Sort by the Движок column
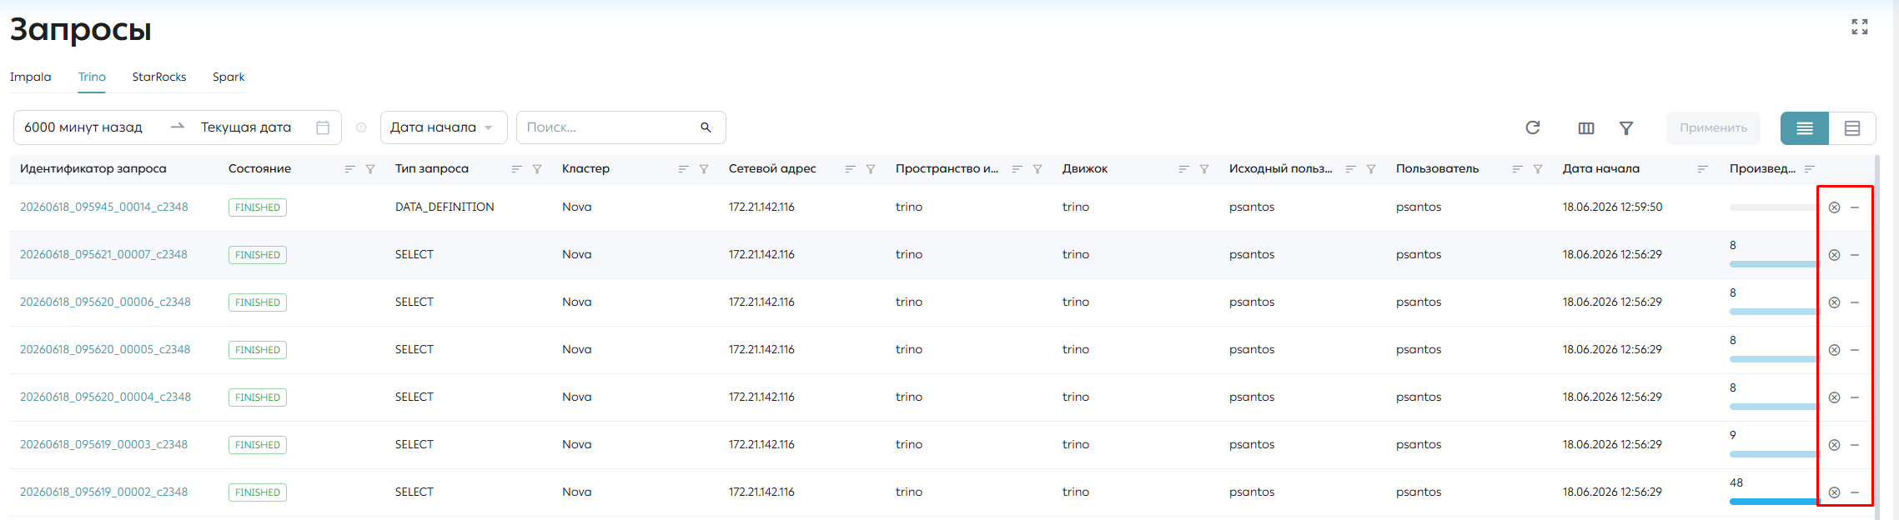Image resolution: width=1899 pixels, height=520 pixels. pos(1183,169)
